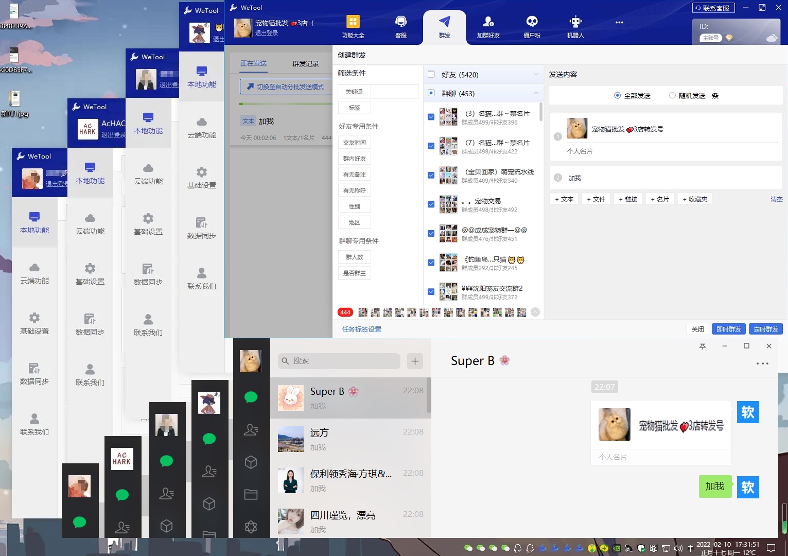Click the plus button beside WeChat search

tap(415, 361)
